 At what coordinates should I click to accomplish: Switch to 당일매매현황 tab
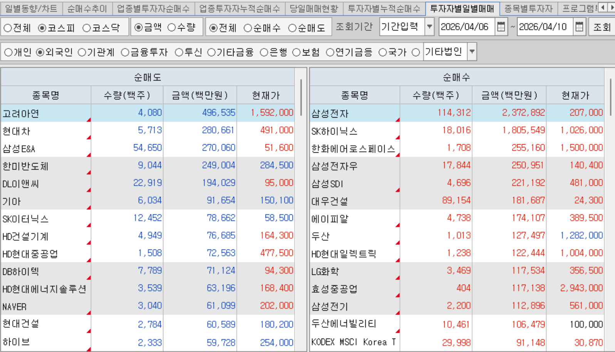click(314, 8)
